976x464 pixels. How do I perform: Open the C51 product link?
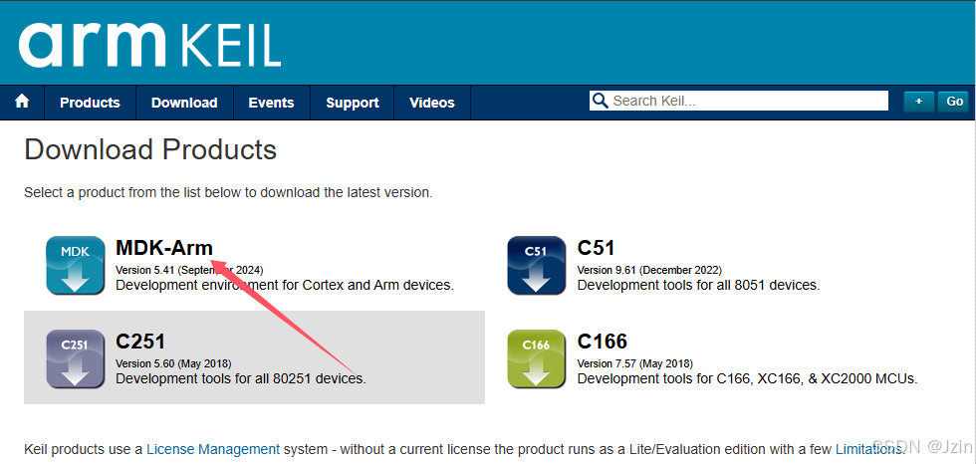596,248
